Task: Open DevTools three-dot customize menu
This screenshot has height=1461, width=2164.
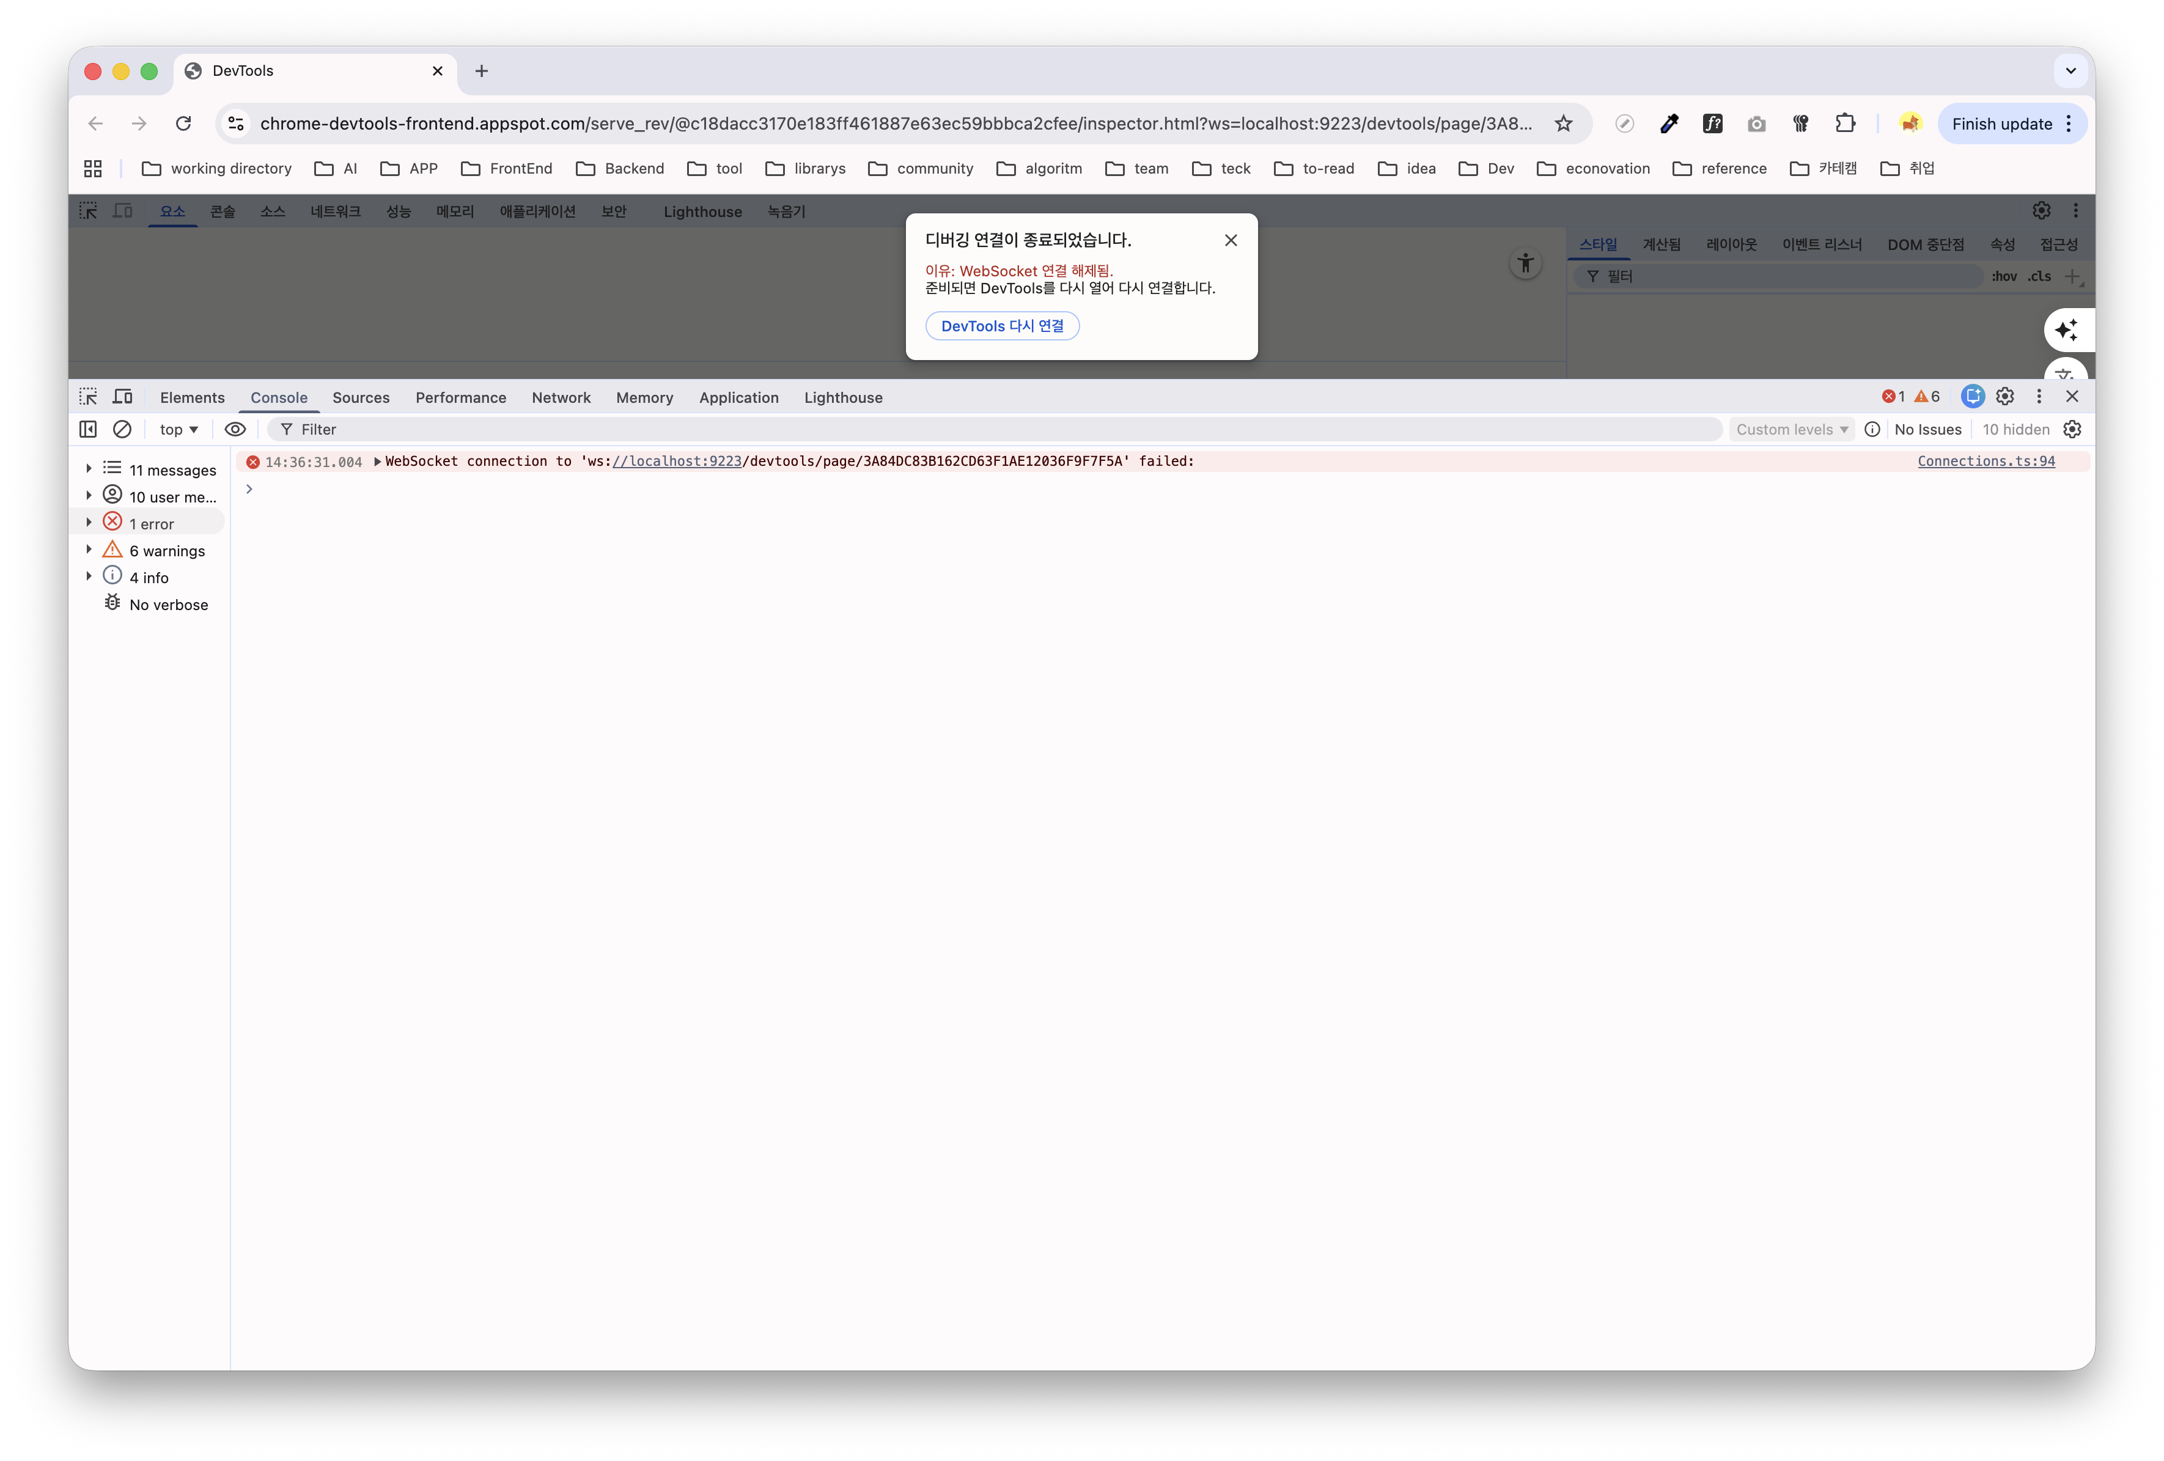Action: (2038, 397)
